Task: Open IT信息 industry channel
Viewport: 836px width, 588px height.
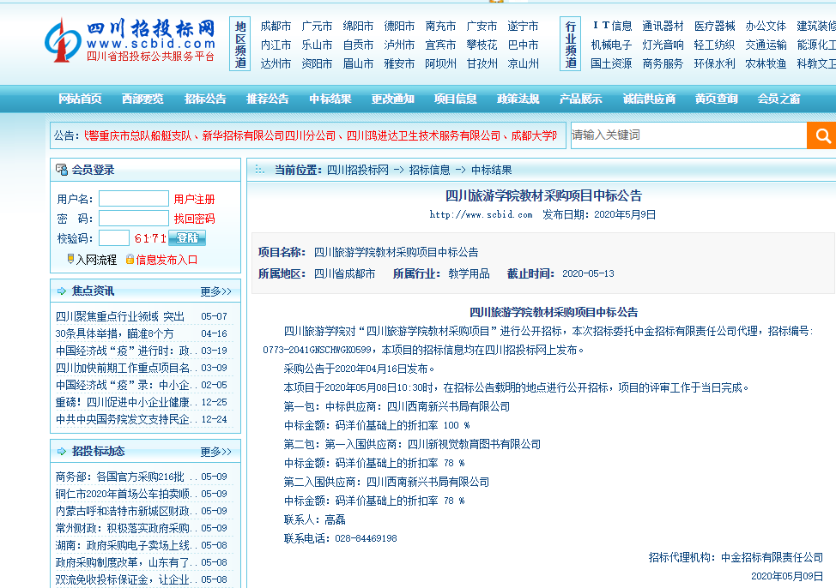Action: pos(611,26)
